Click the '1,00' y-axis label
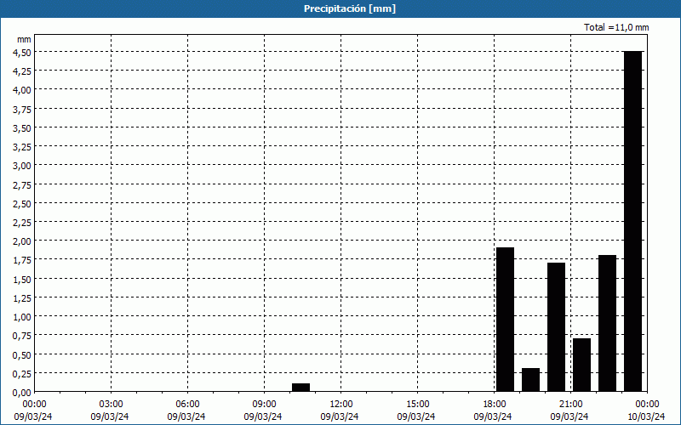The height and width of the screenshot is (425, 681). tap(22, 317)
